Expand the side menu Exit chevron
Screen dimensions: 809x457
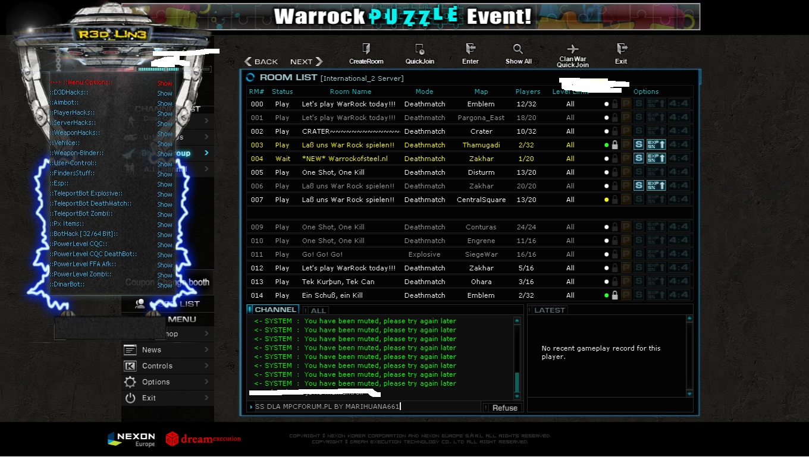click(206, 398)
